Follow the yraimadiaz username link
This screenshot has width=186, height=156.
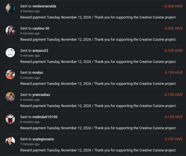coord(41,95)
